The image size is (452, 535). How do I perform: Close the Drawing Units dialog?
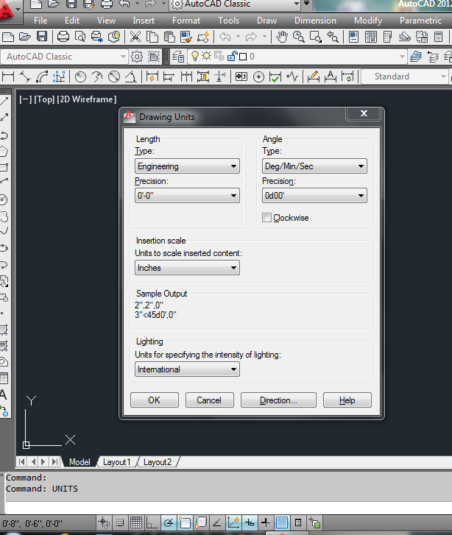[364, 113]
